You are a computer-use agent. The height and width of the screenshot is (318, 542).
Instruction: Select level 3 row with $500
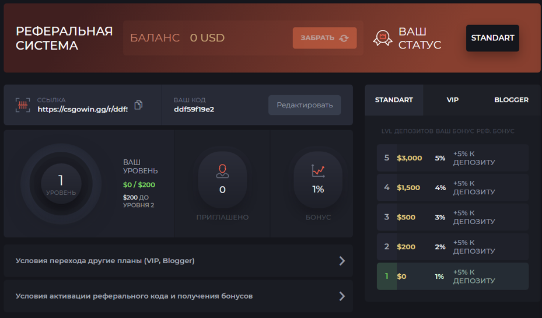click(453, 217)
